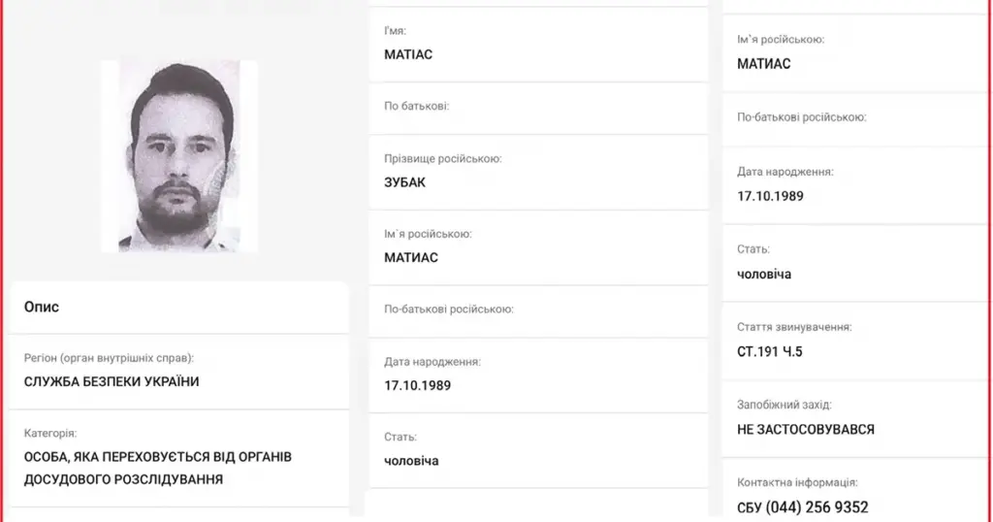Click the Запобіжний захід label

784,405
